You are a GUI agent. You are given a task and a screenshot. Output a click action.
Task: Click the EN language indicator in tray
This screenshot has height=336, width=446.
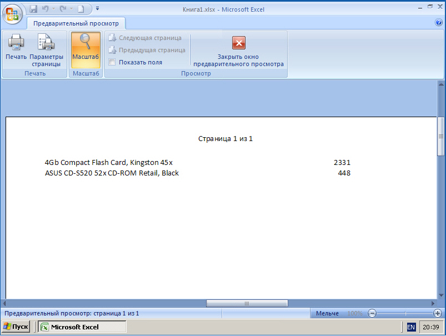(x=410, y=327)
